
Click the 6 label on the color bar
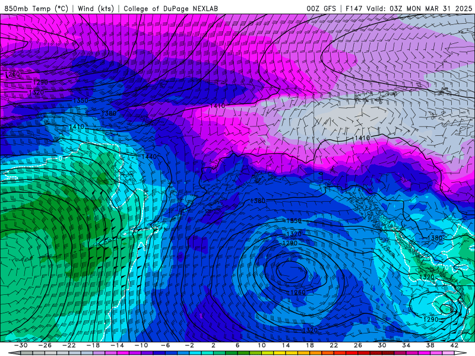[x=237, y=345]
